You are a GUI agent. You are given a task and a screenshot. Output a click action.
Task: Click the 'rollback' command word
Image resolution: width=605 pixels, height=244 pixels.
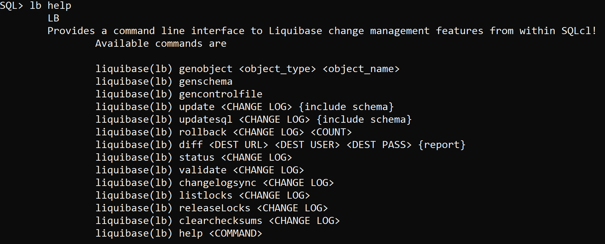point(203,132)
